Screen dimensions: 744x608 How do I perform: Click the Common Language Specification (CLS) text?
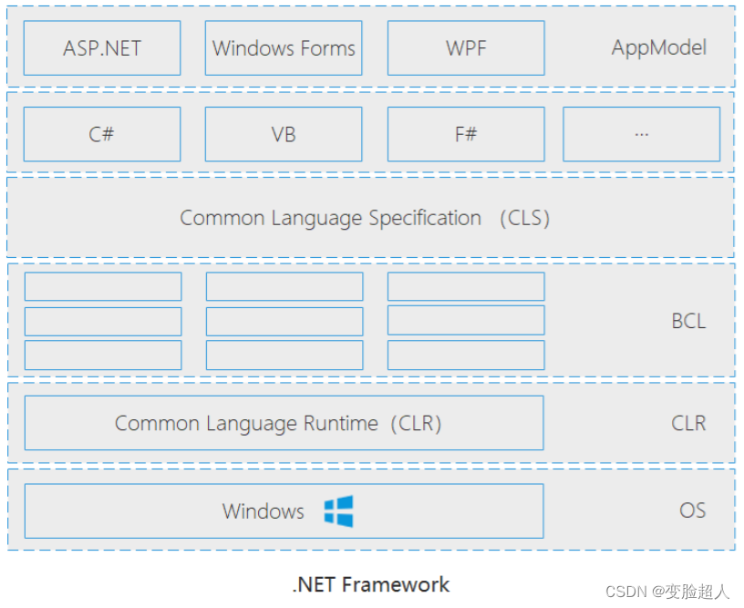pyautogui.click(x=365, y=218)
